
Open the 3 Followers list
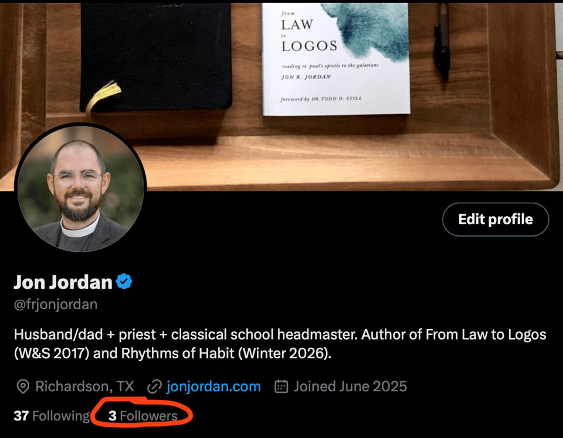click(x=143, y=416)
